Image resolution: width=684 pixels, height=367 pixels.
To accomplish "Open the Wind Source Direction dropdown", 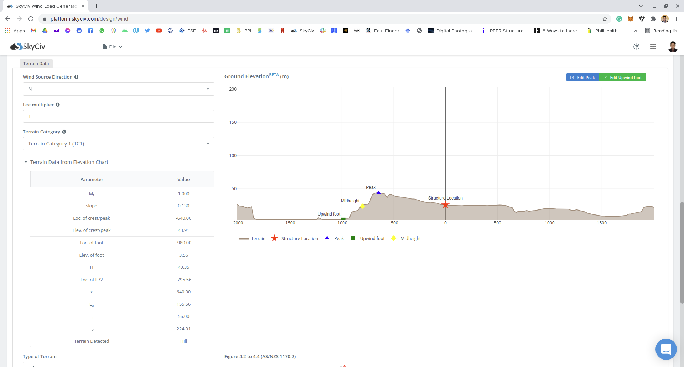I will point(118,89).
